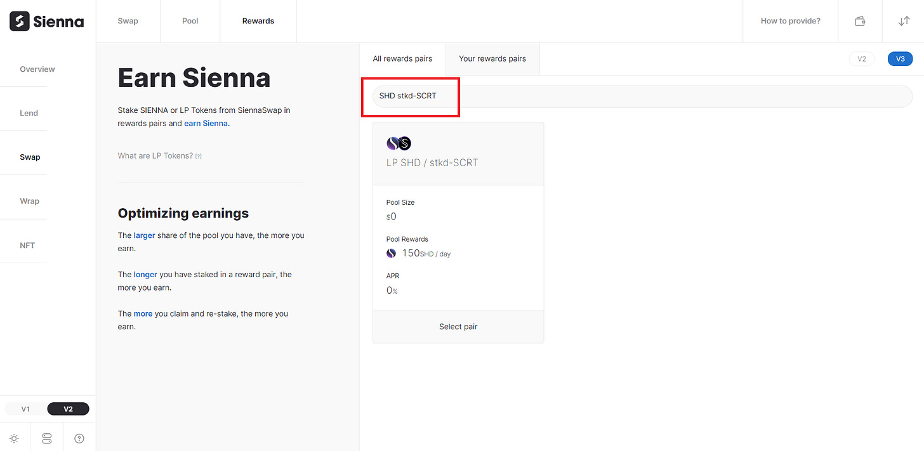Open the Swap tab in top navigation
The height and width of the screenshot is (451, 924).
pyautogui.click(x=128, y=21)
